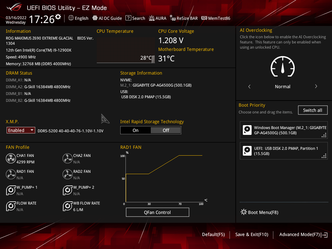Turn Intel Rapid Storage Technology On
332x249 pixels.
click(x=136, y=130)
